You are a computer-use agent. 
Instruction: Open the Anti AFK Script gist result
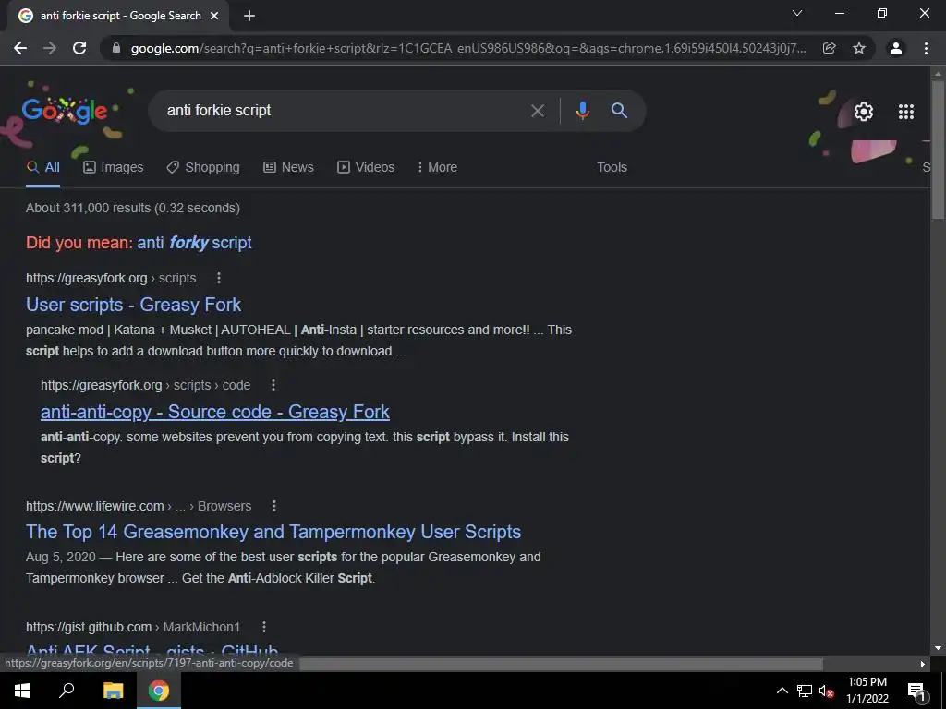[152, 650]
